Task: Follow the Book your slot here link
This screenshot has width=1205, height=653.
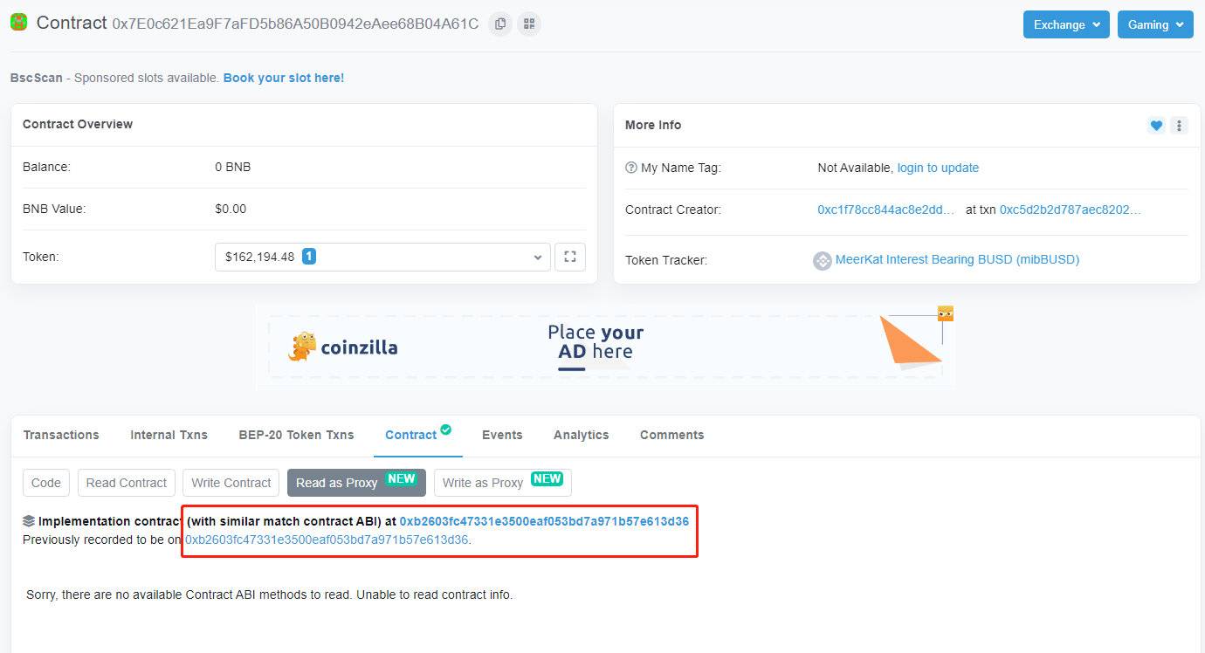Action: click(284, 78)
